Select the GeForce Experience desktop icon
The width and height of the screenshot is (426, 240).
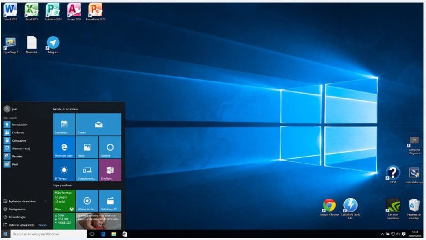tap(393, 206)
